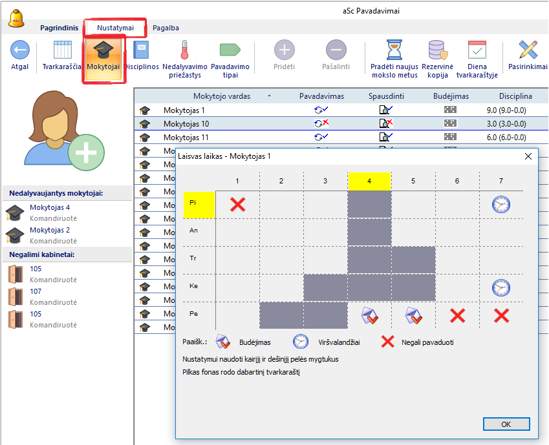
Task: Click Disciplina value 6.0 (6.0-0.0)
Action: coord(506,138)
